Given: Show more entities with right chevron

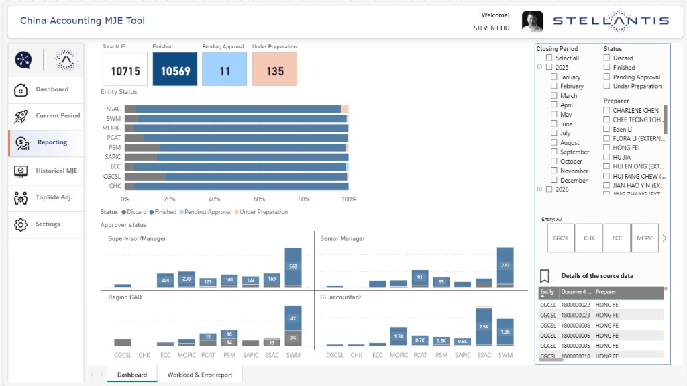Looking at the screenshot, I should point(665,238).
